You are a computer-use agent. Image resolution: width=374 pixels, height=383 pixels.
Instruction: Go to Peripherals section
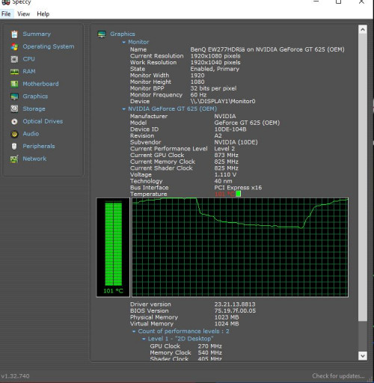pyautogui.click(x=39, y=146)
